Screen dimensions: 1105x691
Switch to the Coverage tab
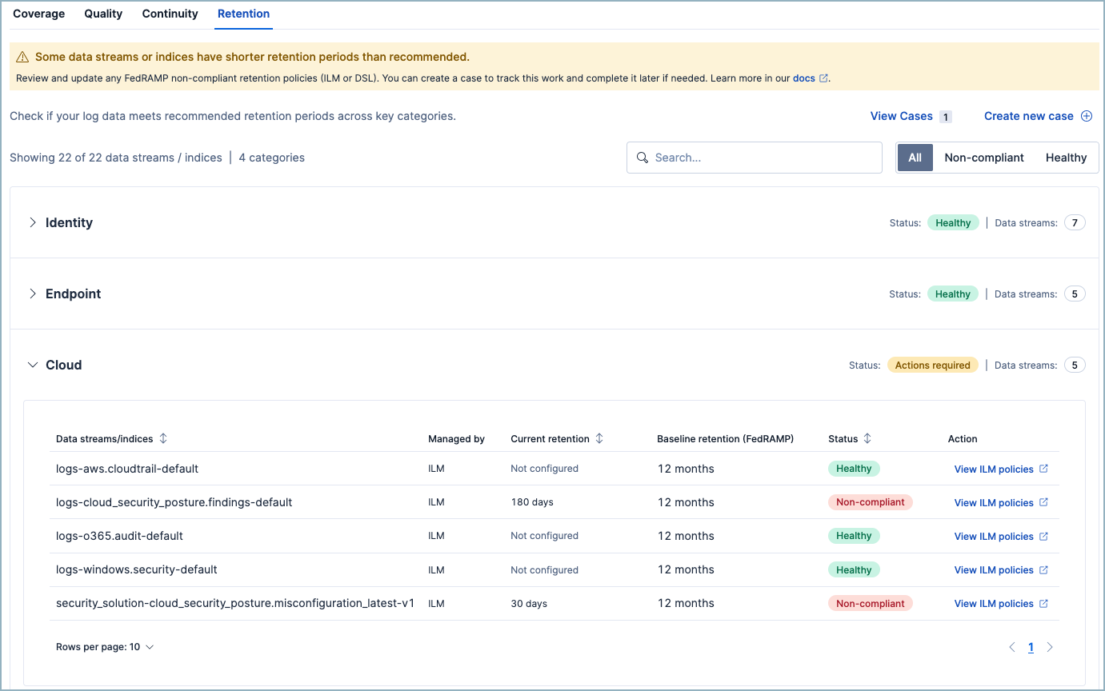38,14
